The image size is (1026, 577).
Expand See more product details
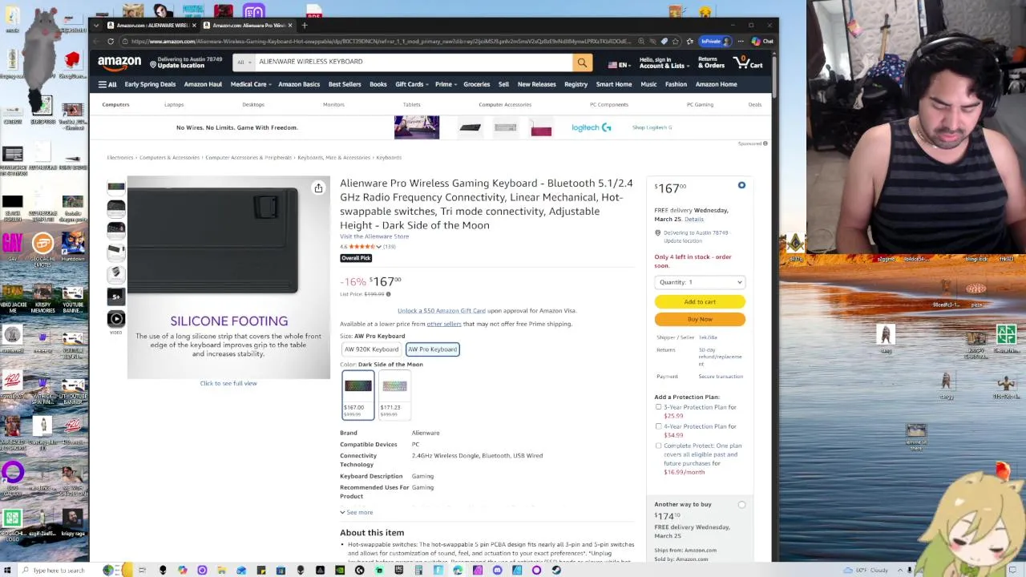(356, 512)
